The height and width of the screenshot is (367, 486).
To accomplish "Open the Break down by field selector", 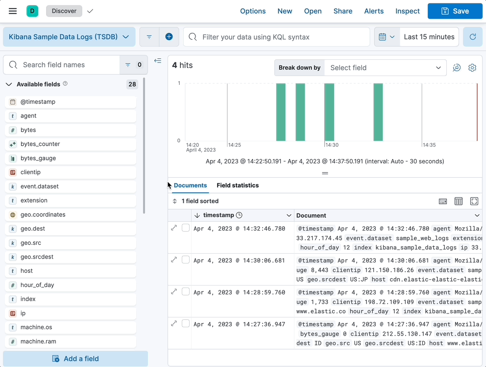I will coord(385,68).
